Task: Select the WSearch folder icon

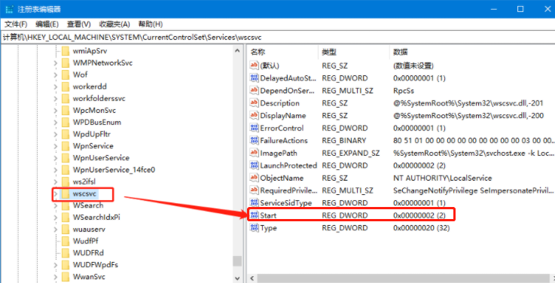Action: pos(66,205)
